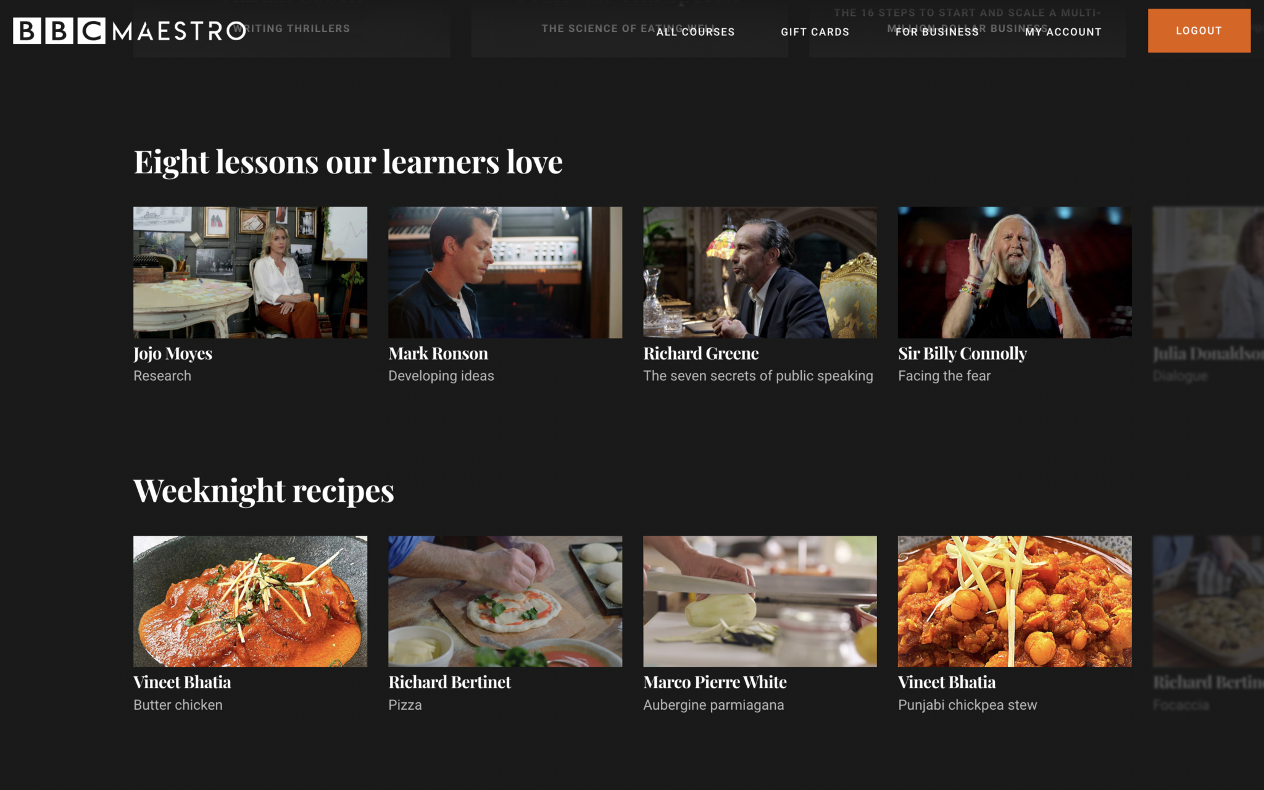Screen dimensions: 1264x790
Task: Open Mark Ronson lesson thumbnail
Action: tap(505, 272)
